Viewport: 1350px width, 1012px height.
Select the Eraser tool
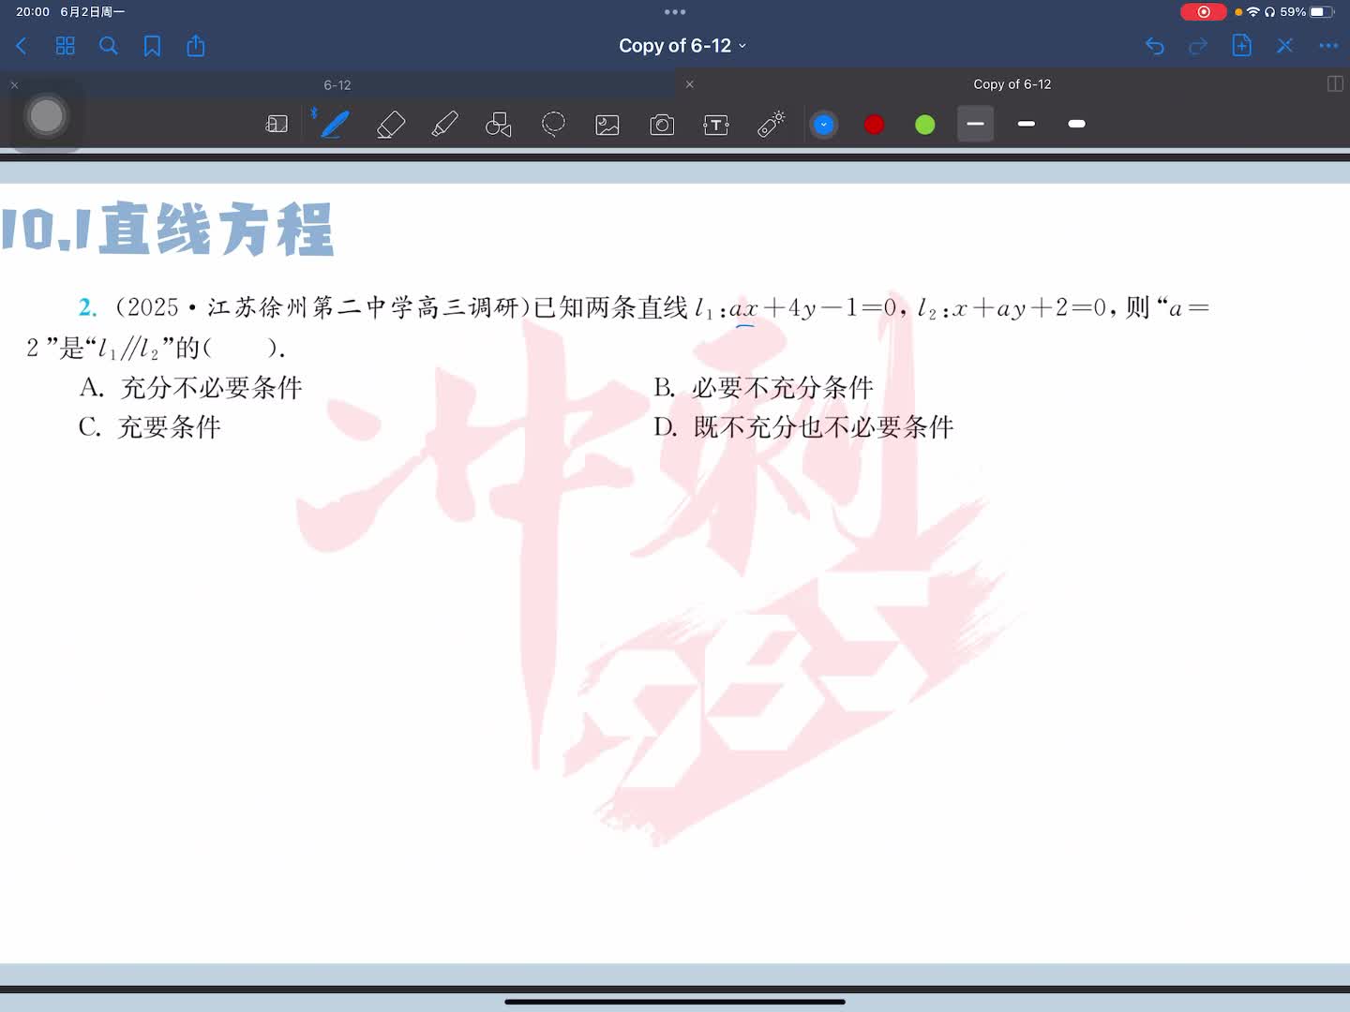390,125
